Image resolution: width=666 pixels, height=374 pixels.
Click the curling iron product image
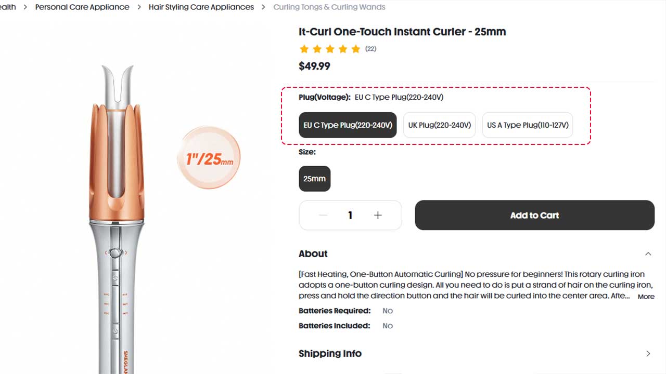click(117, 218)
